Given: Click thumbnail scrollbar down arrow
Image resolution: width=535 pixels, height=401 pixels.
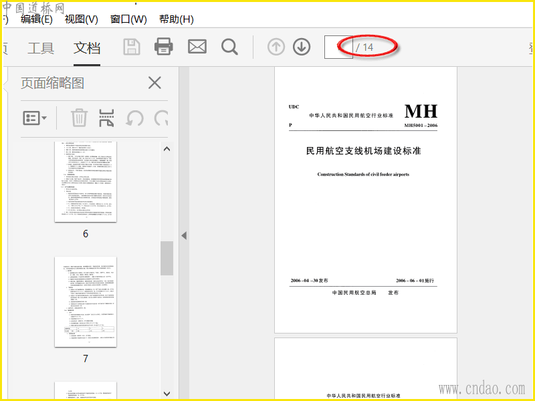Looking at the screenshot, I should tap(167, 394).
